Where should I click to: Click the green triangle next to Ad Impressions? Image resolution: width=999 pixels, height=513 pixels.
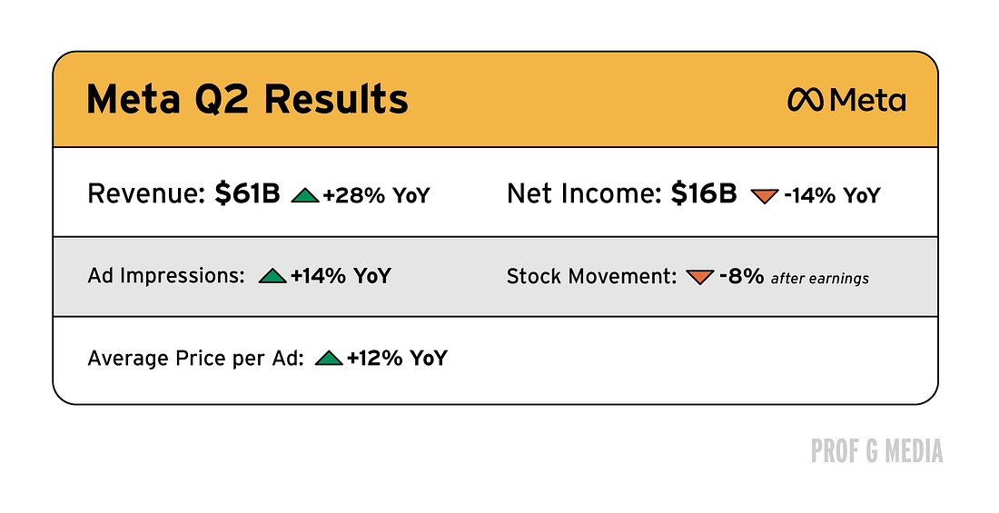(272, 276)
